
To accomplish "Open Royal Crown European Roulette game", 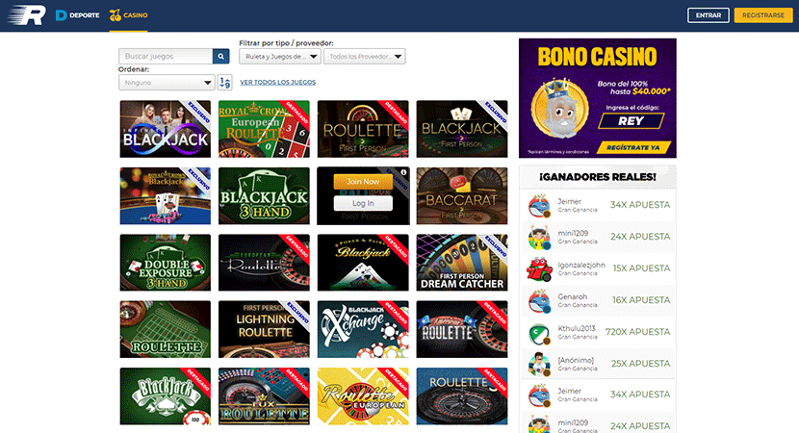I will [264, 129].
